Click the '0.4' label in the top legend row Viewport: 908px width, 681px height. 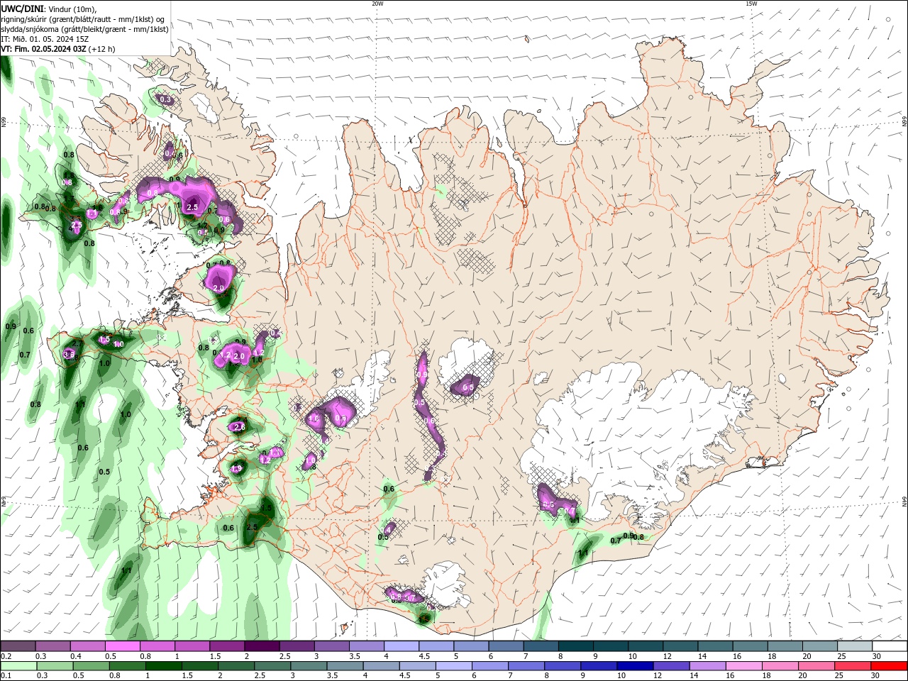pyautogui.click(x=75, y=656)
